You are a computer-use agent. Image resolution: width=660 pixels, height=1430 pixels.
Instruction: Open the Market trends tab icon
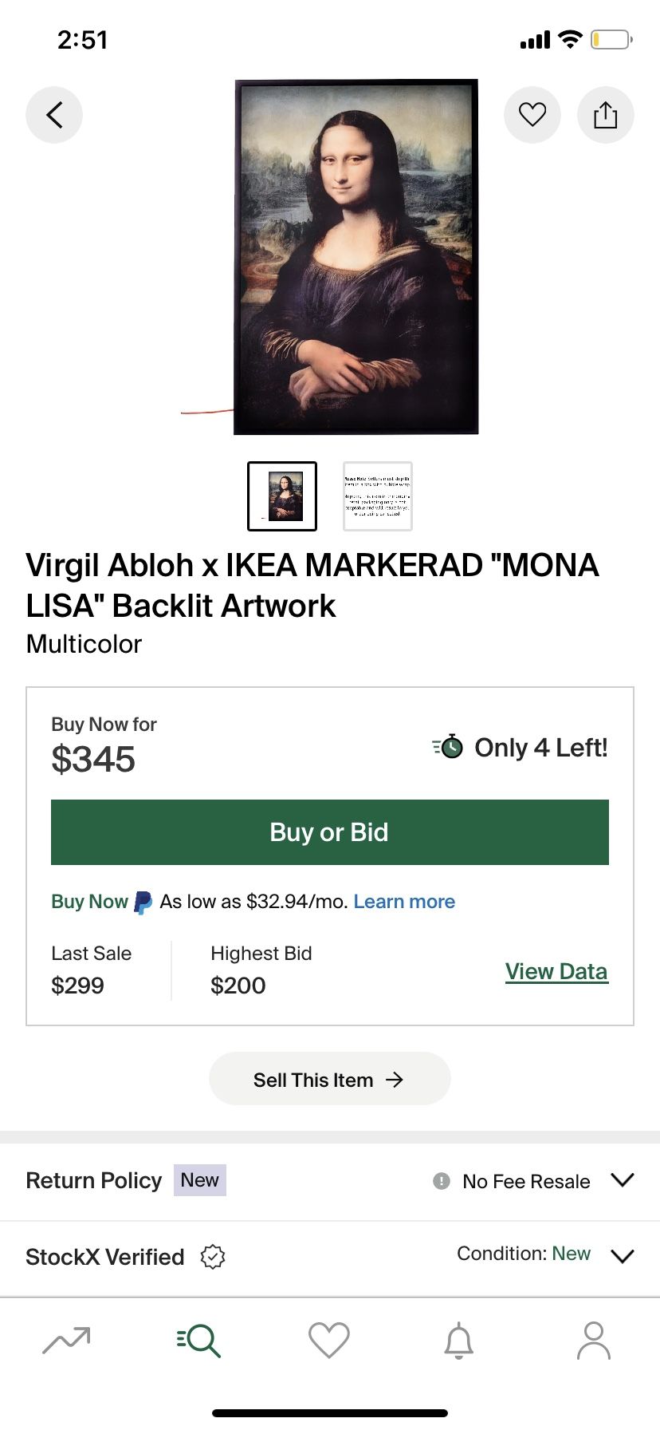tap(65, 1341)
